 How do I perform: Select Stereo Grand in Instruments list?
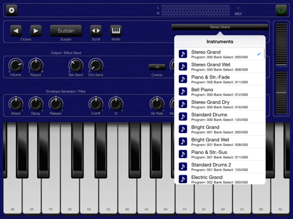220,54
